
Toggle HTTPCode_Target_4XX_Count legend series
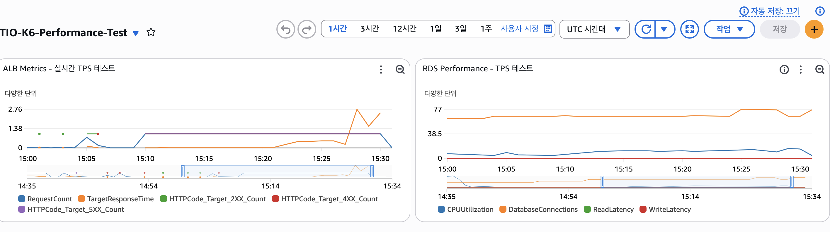(x=325, y=199)
